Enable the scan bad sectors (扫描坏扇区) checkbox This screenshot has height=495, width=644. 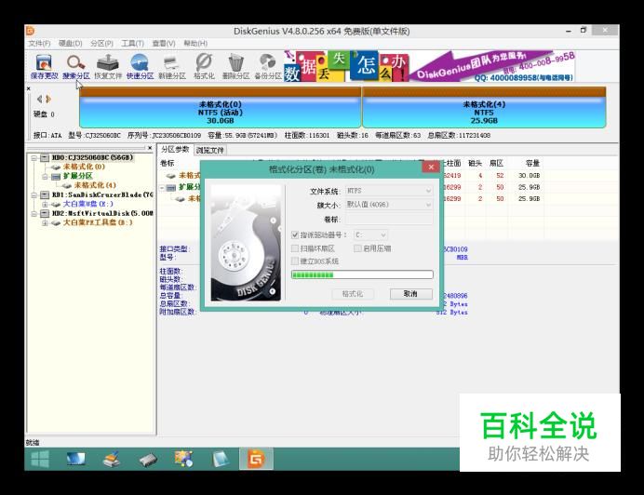point(294,248)
